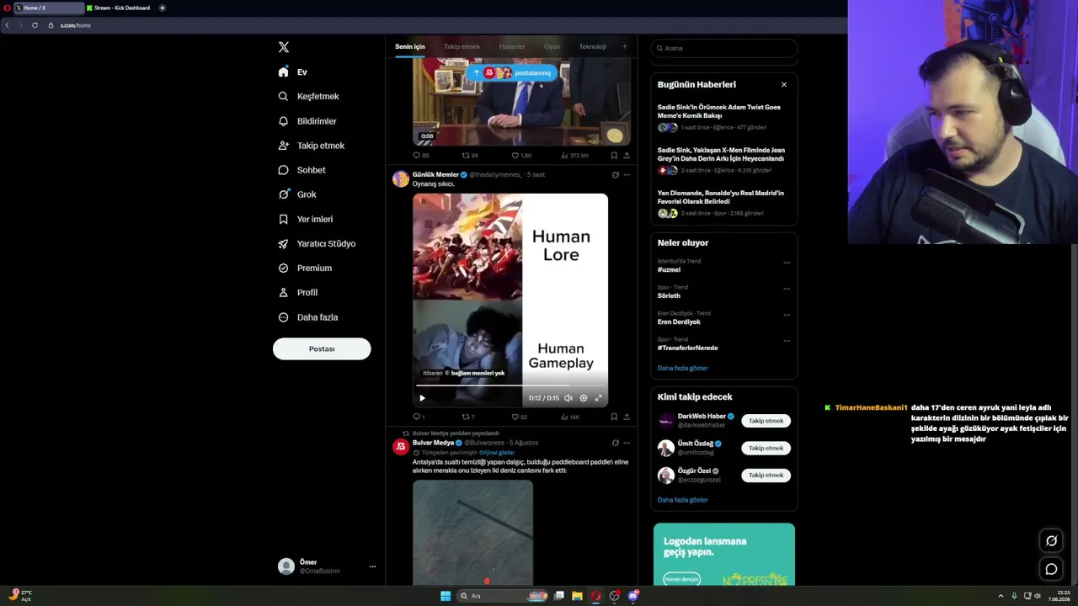Switch to the Haberler tab

512,46
